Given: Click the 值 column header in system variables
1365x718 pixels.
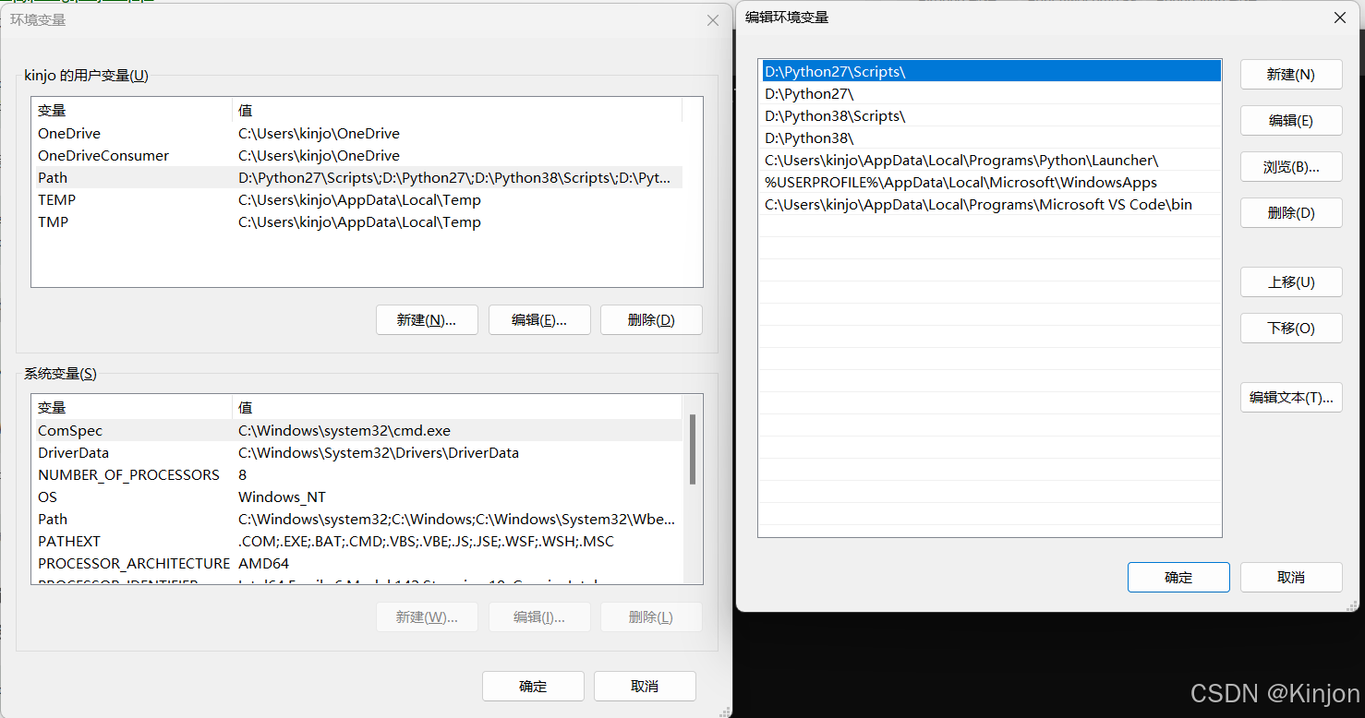Looking at the screenshot, I should click(x=457, y=408).
